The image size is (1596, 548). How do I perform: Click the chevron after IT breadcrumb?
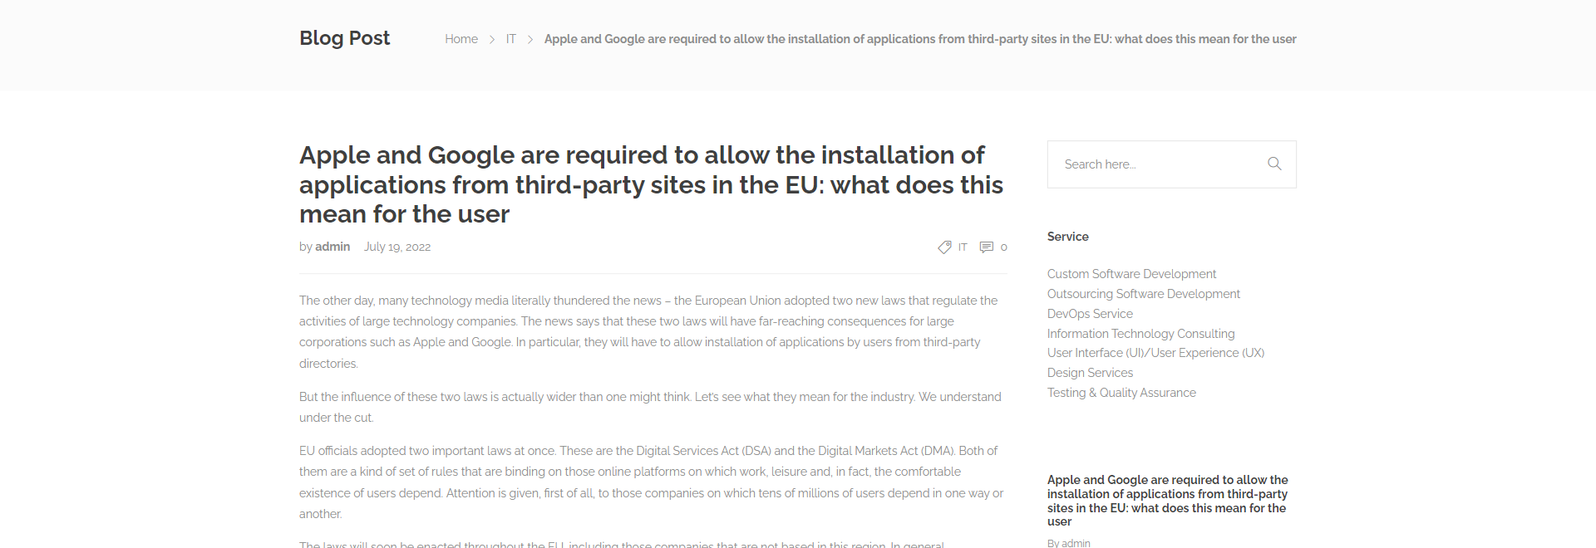pos(530,39)
